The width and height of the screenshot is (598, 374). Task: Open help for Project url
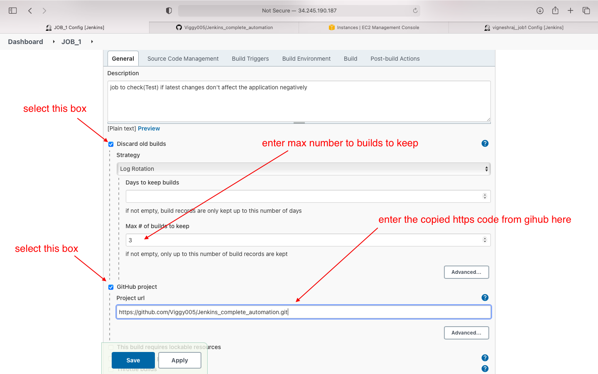[x=485, y=298]
